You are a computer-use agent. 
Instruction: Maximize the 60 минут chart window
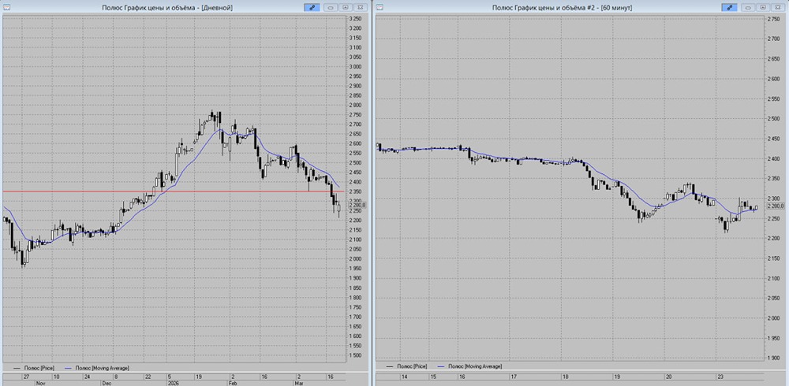coord(763,8)
